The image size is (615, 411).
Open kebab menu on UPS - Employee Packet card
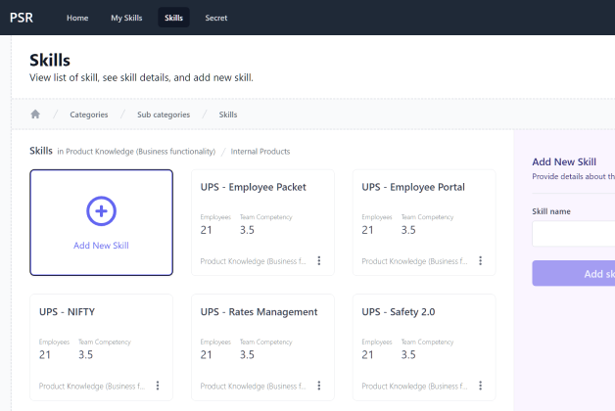[x=318, y=261]
